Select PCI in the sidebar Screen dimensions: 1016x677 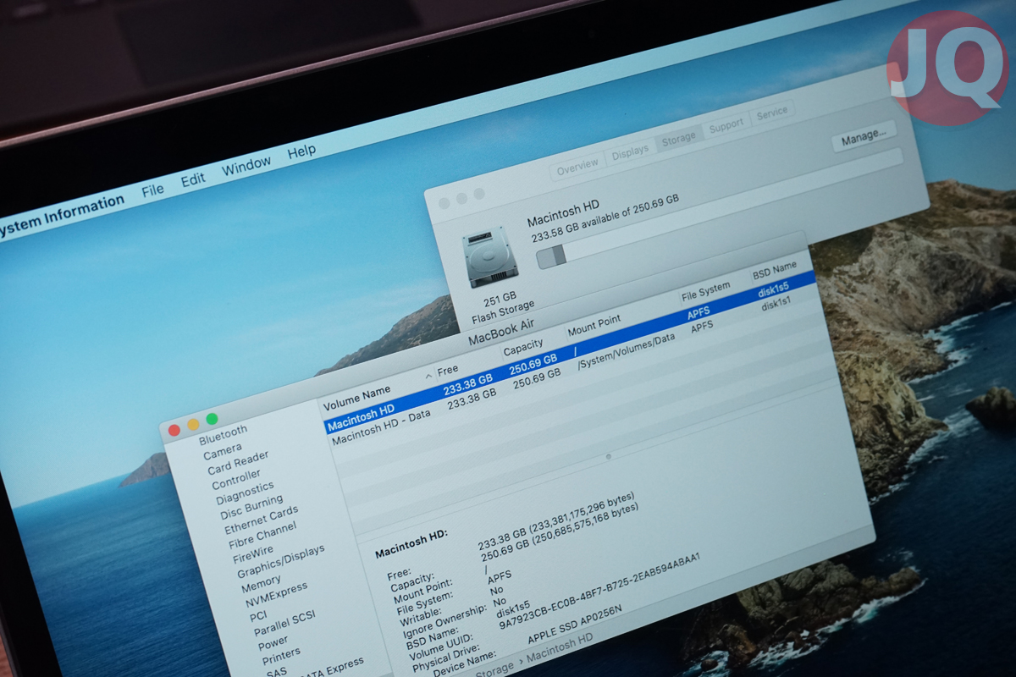pyautogui.click(x=258, y=616)
